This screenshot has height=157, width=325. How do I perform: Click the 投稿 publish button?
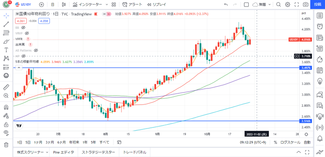click(x=318, y=4)
